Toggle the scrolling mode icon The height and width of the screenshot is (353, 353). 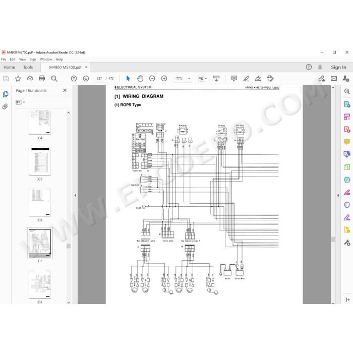tap(216, 79)
